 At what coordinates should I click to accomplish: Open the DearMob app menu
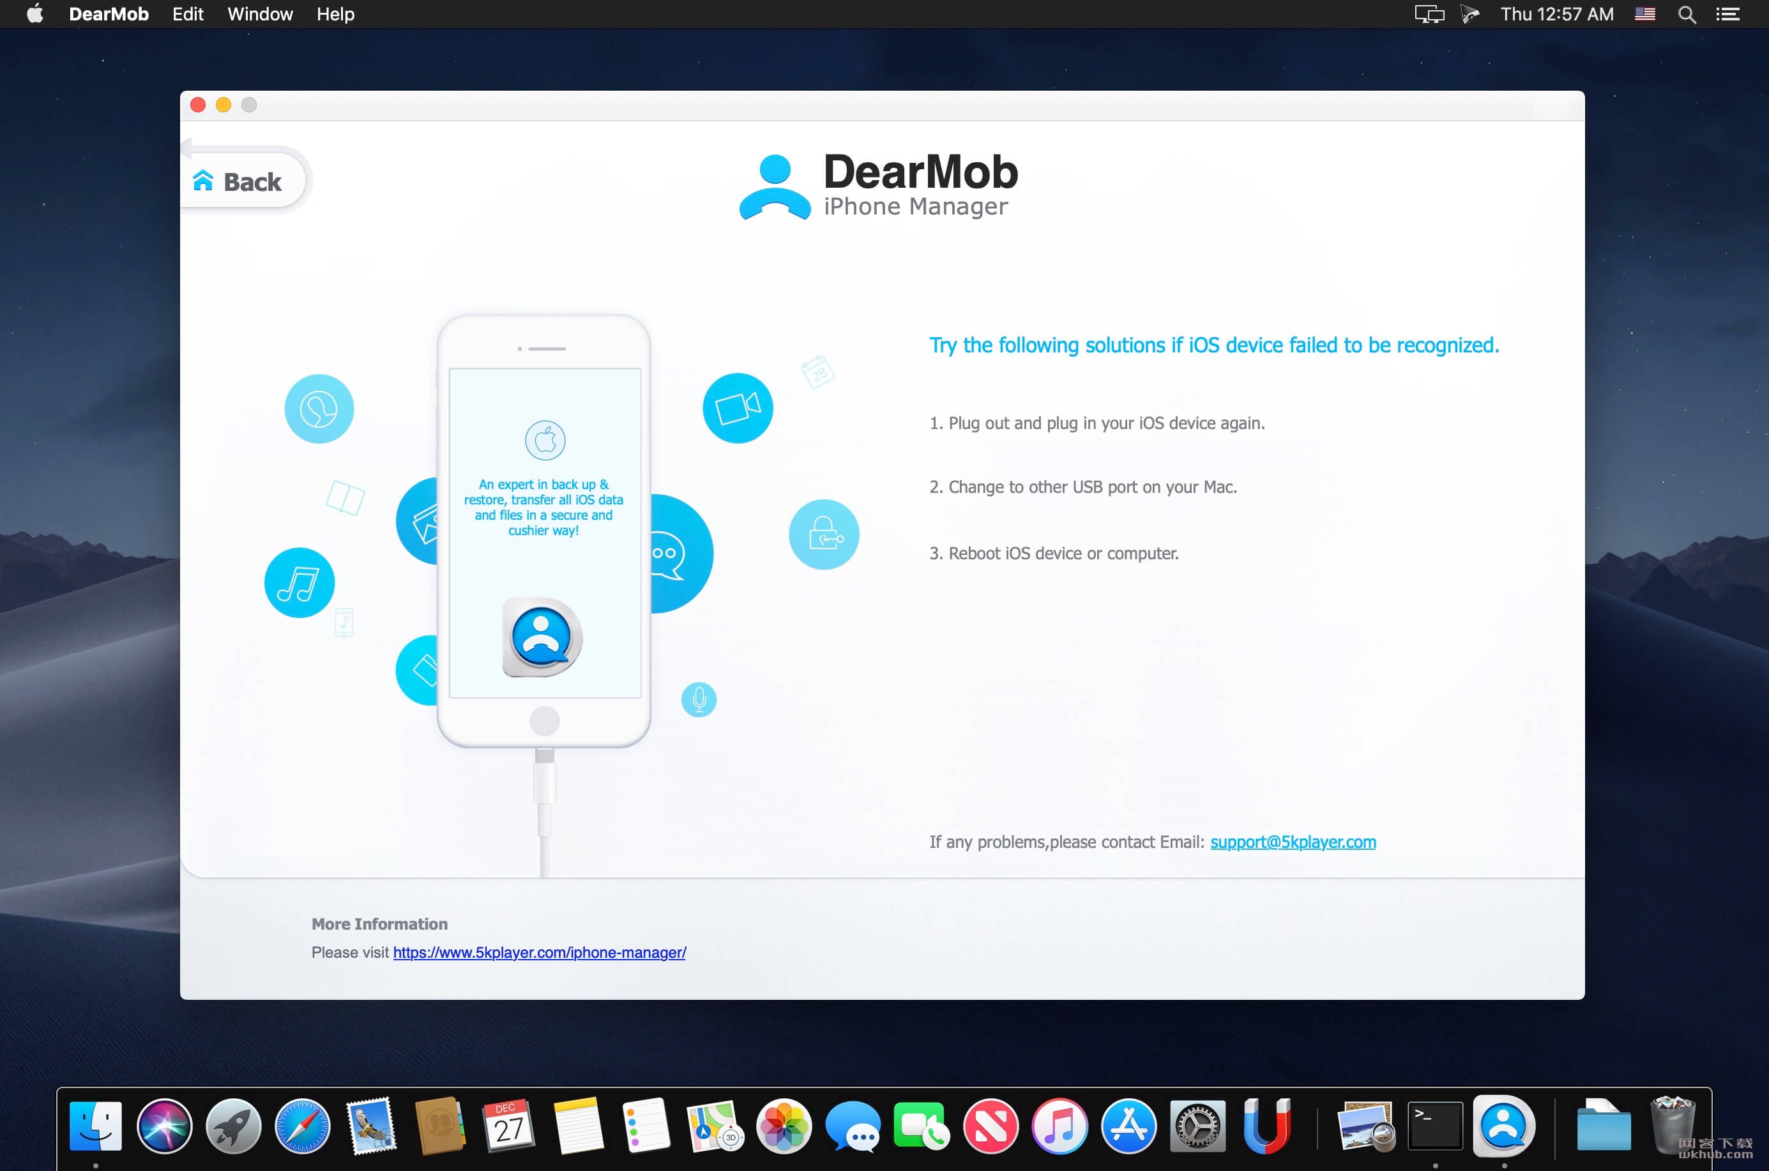coord(109,14)
